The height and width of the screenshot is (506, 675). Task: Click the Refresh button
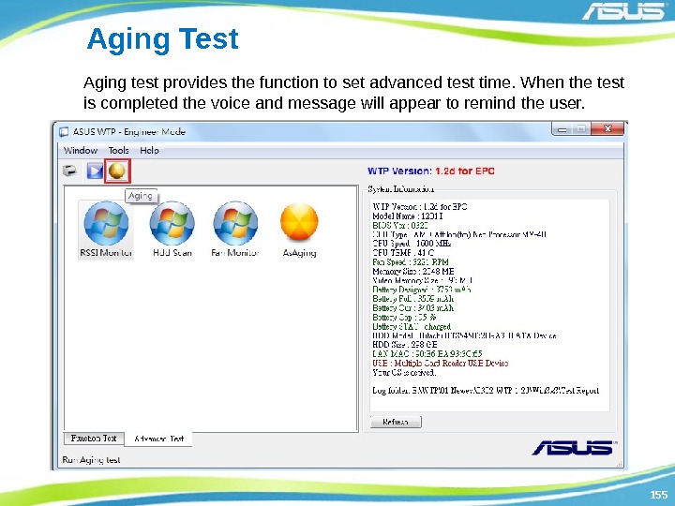coord(396,422)
